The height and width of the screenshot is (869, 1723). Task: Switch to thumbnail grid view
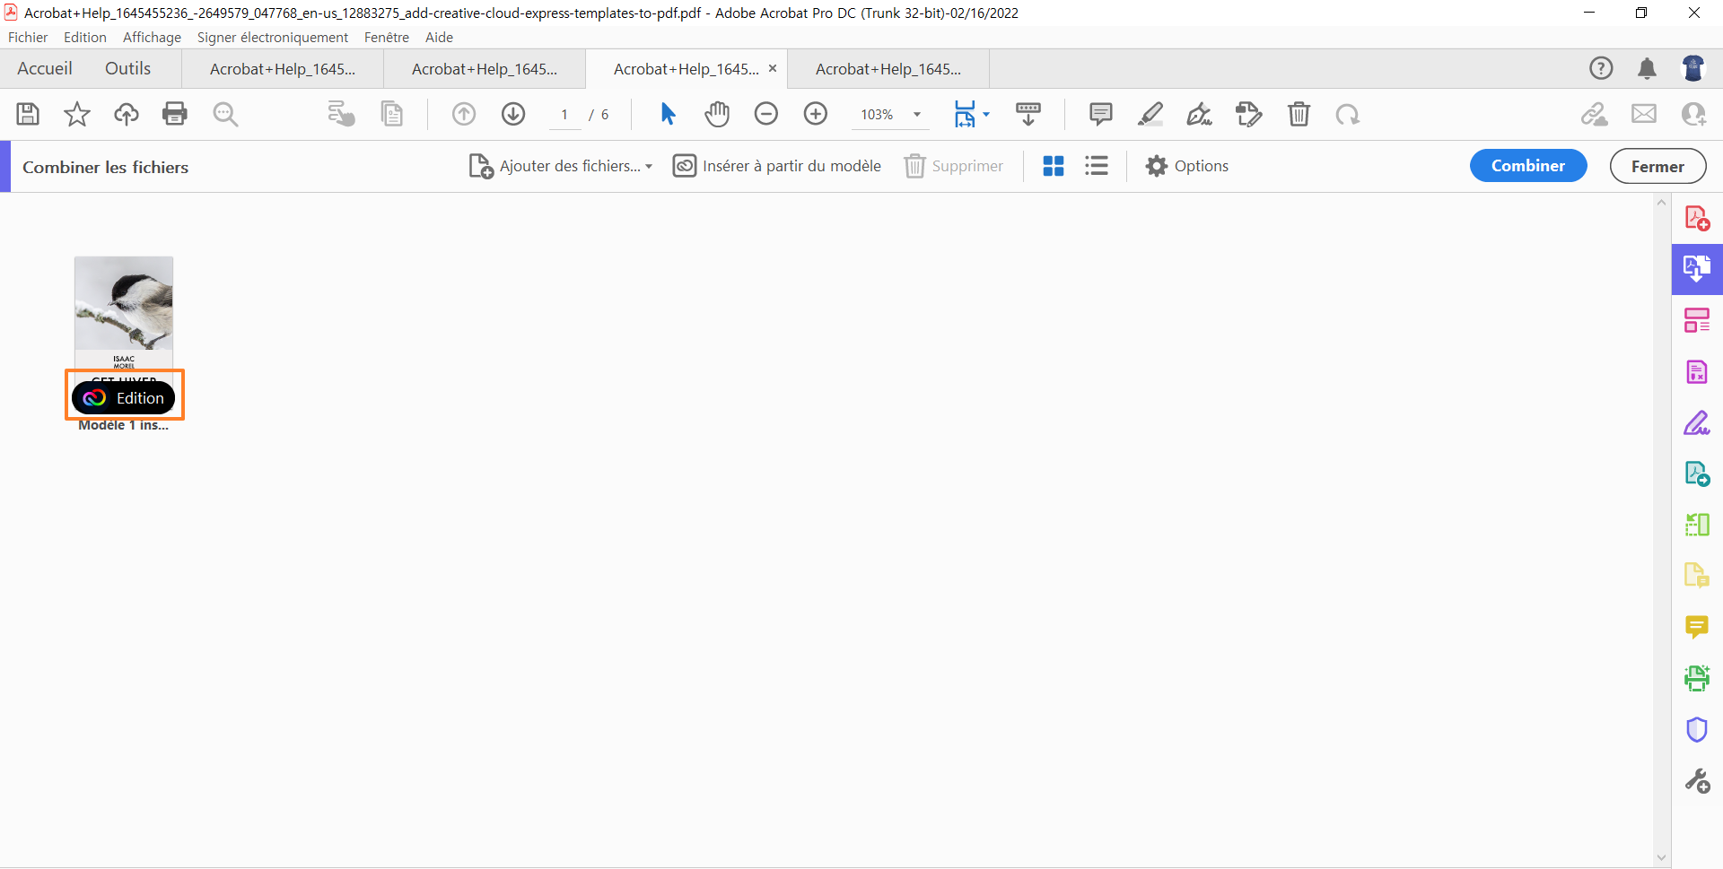point(1054,166)
